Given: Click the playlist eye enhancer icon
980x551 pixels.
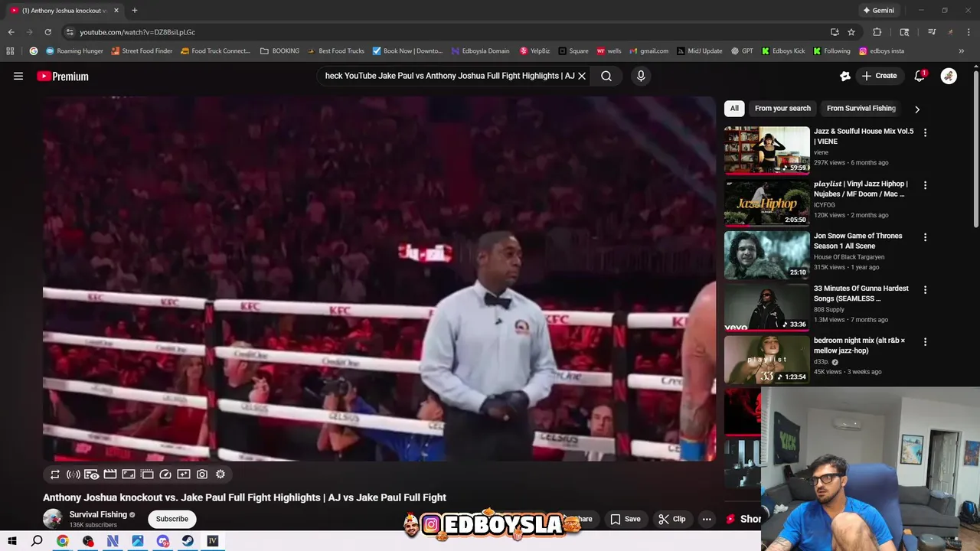Looking at the screenshot, I should pos(92,474).
